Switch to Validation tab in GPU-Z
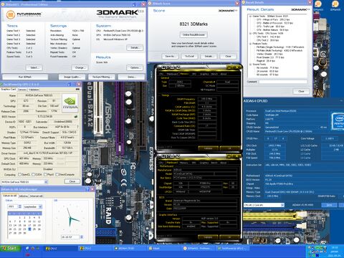The width and height of the screenshot is (344, 258). (34, 90)
